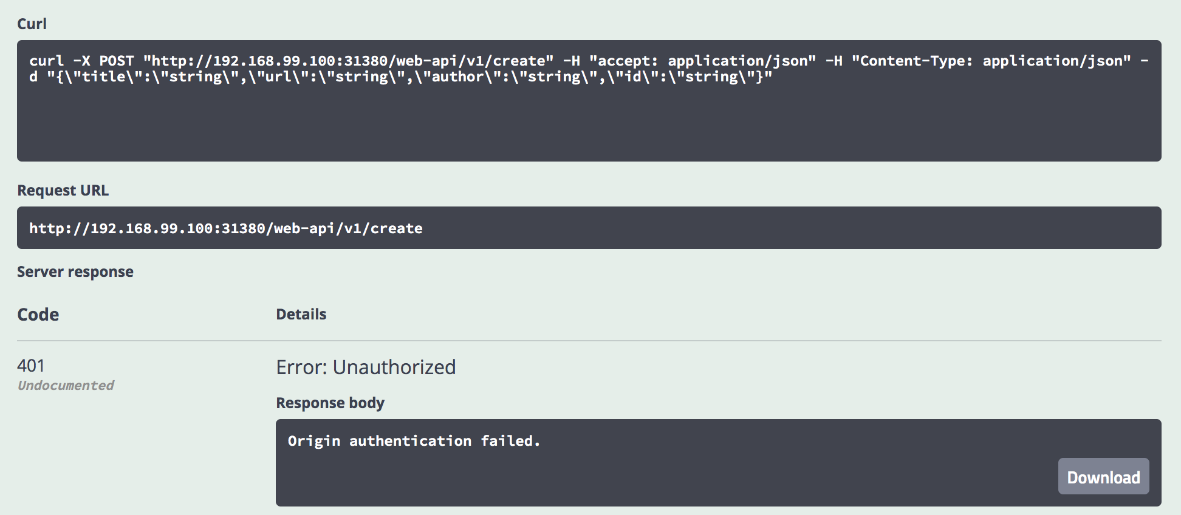Click the "Request URL" section heading

63,191
